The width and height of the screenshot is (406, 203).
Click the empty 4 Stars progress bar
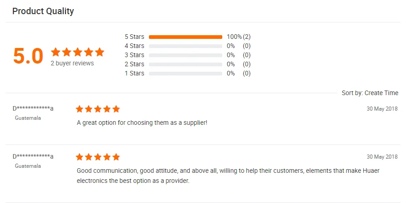(185, 46)
